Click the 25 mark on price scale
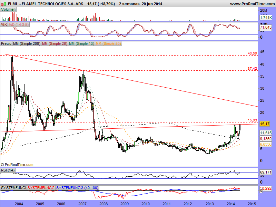The width and height of the screenshot is (276, 207). (262, 100)
